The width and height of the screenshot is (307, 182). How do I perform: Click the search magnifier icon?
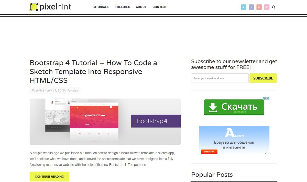[x=273, y=7]
